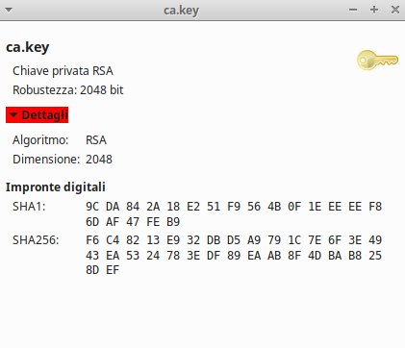Maximize the ca.key window

pyautogui.click(x=374, y=10)
